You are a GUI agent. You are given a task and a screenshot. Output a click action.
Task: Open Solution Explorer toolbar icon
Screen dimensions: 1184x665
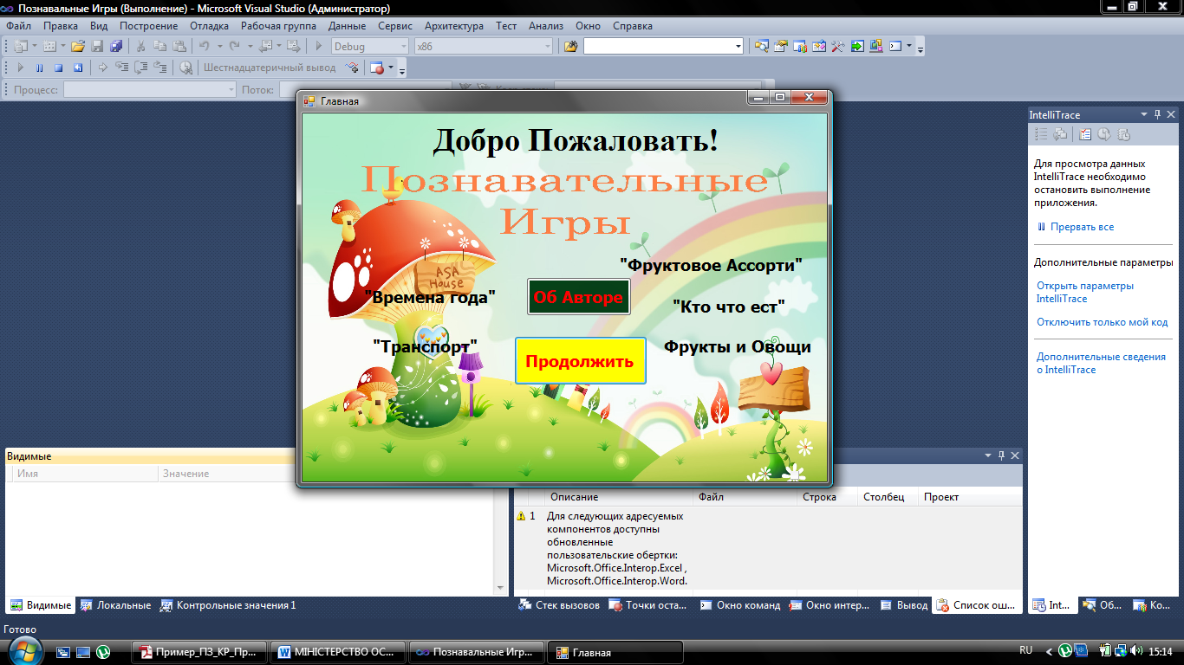click(x=762, y=46)
